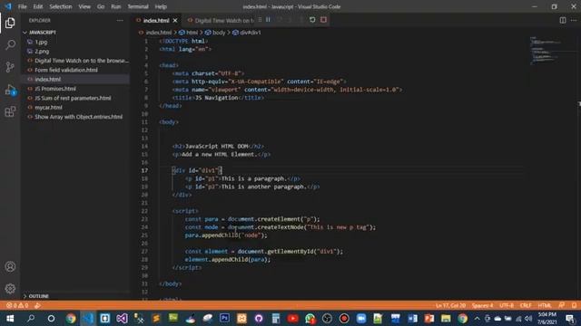Open the Windows Start menu

pyautogui.click(x=10, y=318)
